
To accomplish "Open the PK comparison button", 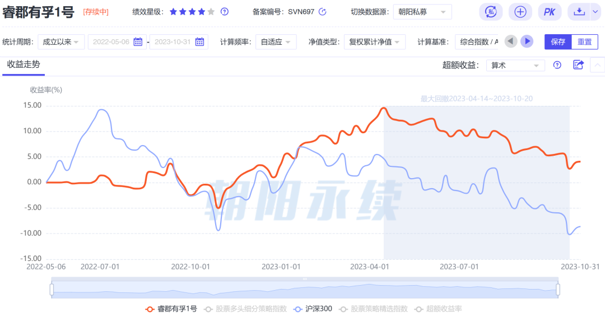I will click(x=550, y=12).
